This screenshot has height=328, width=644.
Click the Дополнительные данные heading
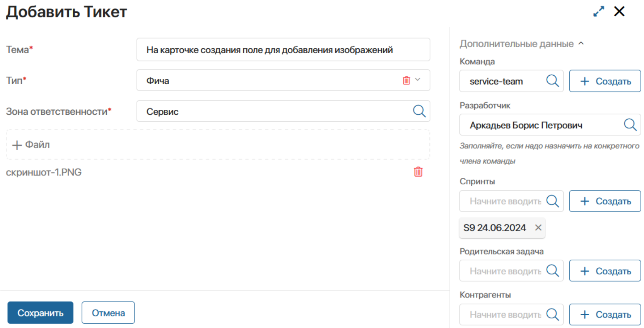[516, 44]
